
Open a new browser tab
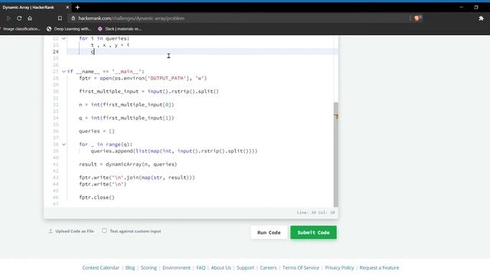pos(77,7)
